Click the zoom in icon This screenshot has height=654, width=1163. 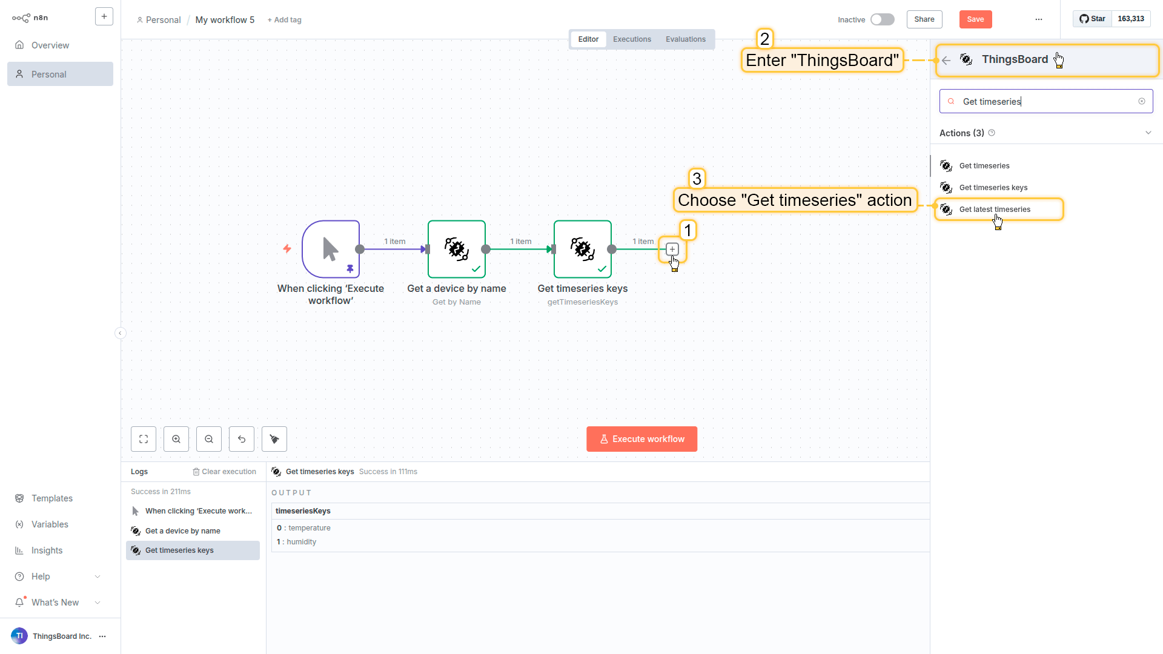click(176, 439)
